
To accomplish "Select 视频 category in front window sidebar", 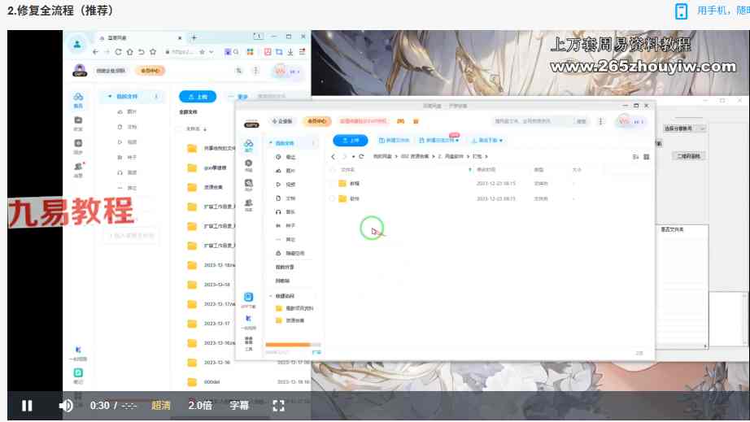I will (290, 185).
